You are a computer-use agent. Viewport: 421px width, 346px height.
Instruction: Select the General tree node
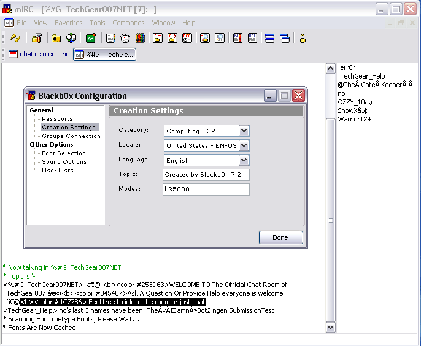pyautogui.click(x=41, y=110)
